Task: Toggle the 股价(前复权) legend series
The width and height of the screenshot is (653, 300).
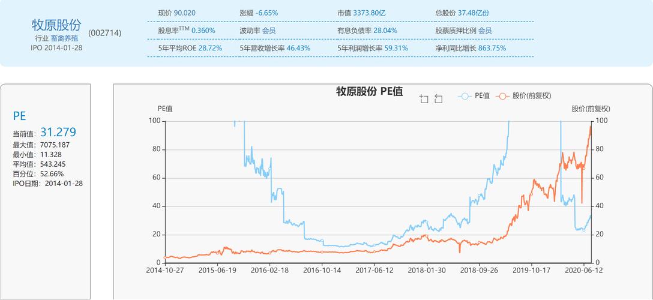Action: tap(523, 96)
